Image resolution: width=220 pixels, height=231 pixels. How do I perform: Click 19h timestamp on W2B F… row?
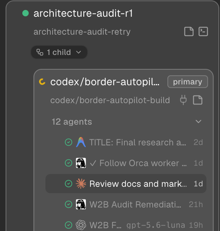[x=196, y=225]
